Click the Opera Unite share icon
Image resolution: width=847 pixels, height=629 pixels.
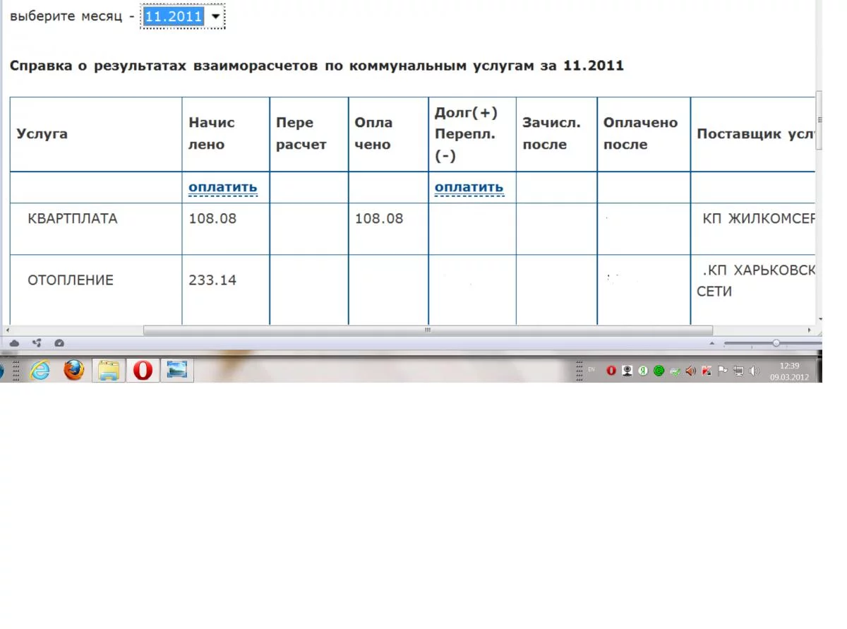point(37,343)
